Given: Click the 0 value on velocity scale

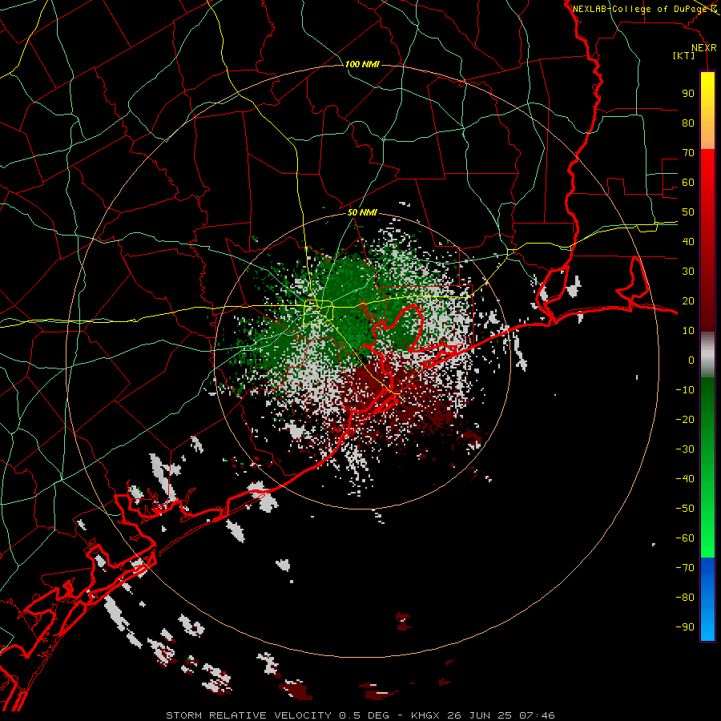Looking at the screenshot, I should [x=691, y=360].
